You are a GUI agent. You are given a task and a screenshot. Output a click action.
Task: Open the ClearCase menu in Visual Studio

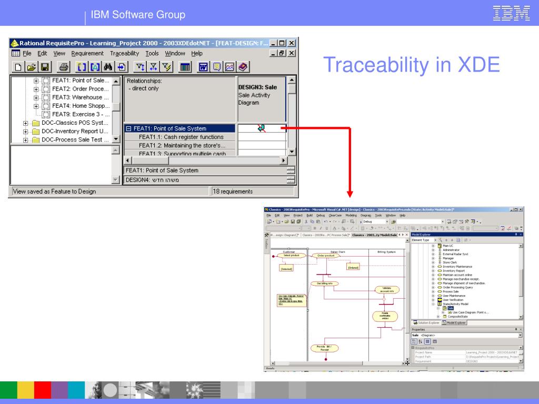tap(335, 215)
